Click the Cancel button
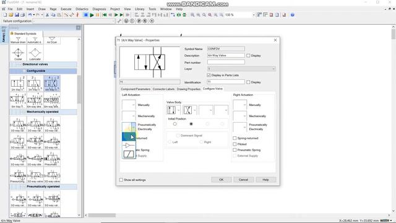Viewport: 396px width, 223px height. 243,180
